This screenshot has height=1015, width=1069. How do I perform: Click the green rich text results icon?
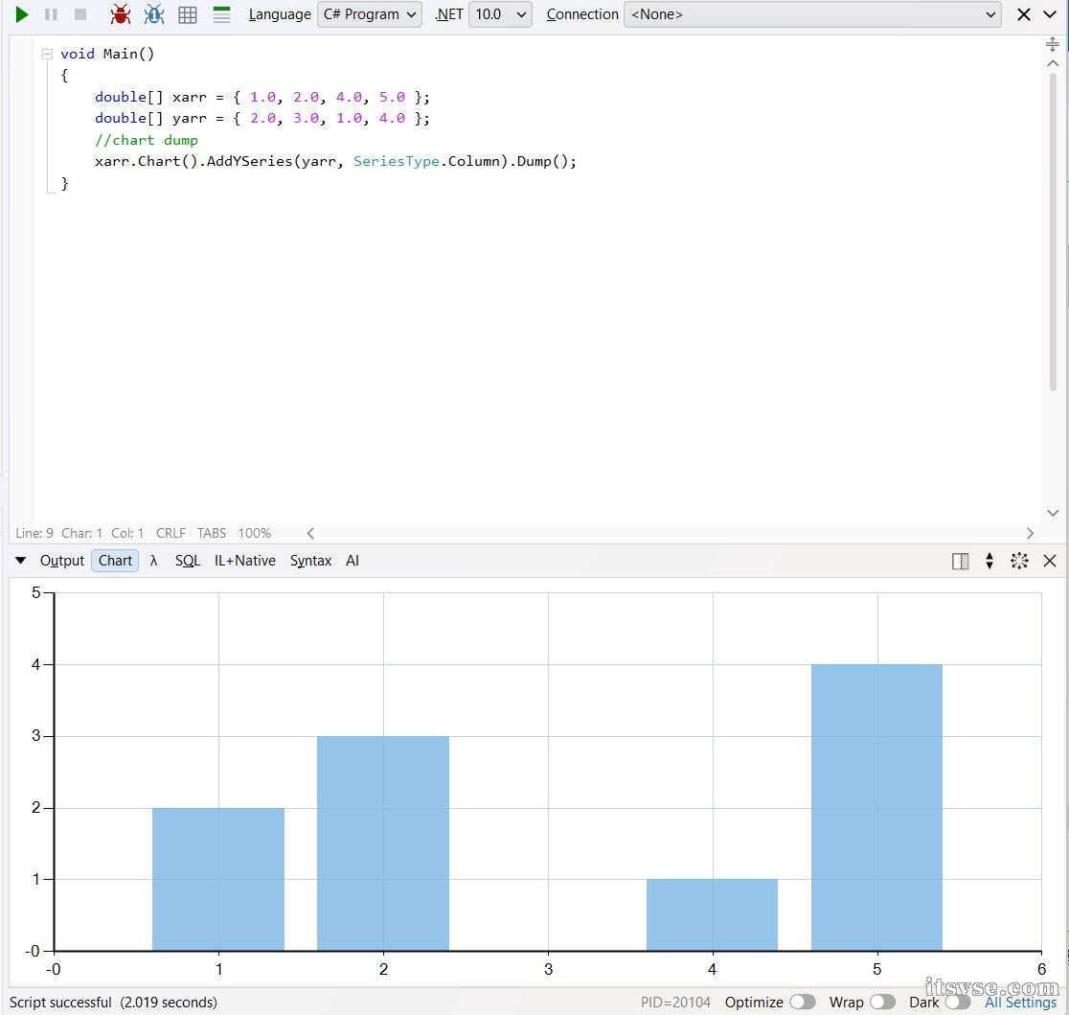[x=221, y=14]
